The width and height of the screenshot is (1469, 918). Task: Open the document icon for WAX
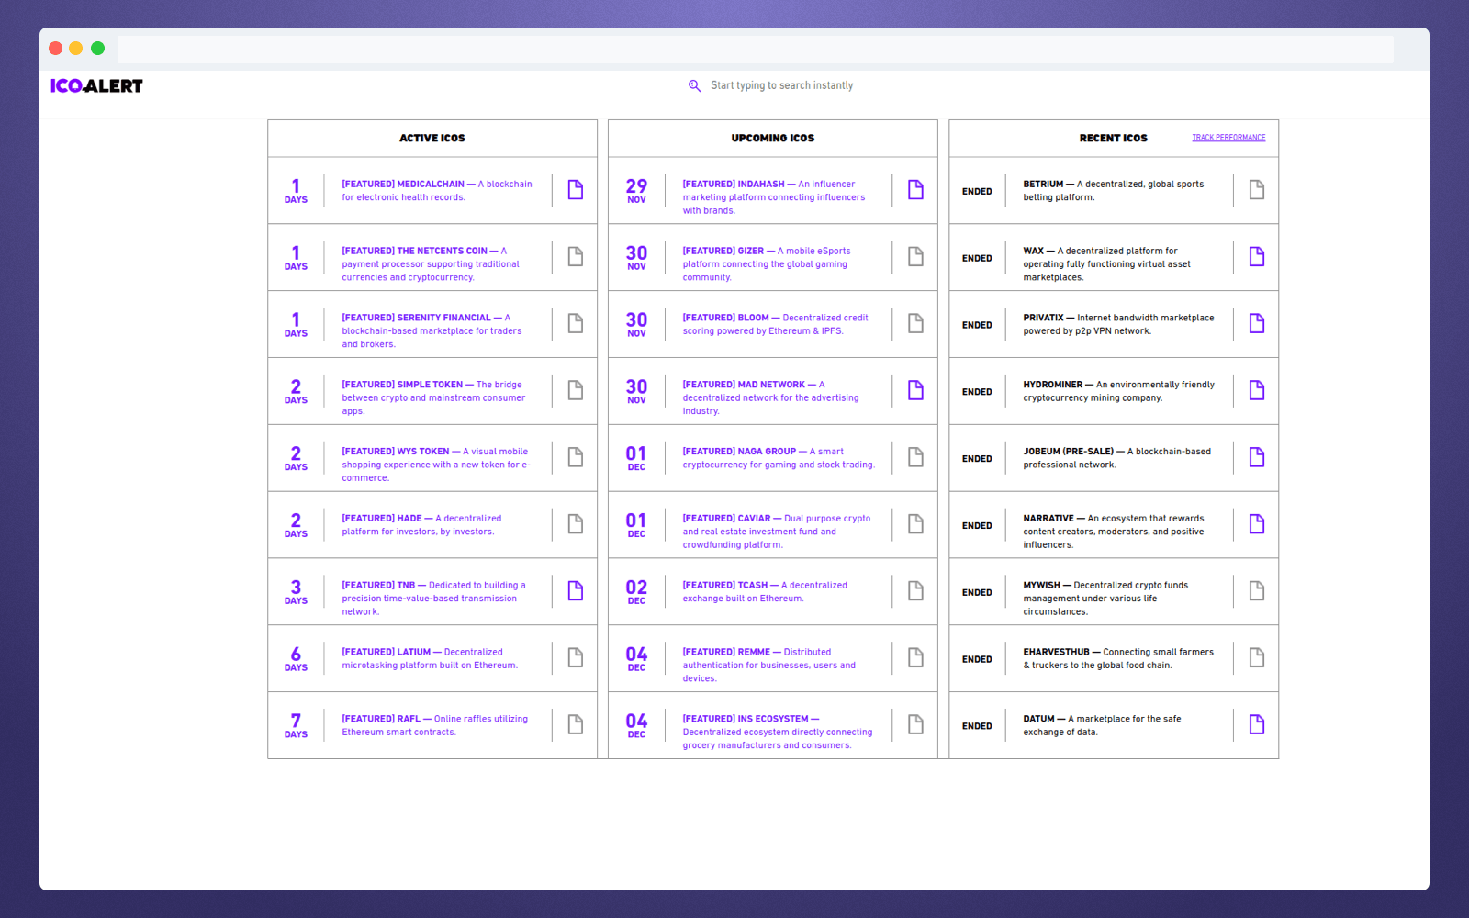point(1257,257)
